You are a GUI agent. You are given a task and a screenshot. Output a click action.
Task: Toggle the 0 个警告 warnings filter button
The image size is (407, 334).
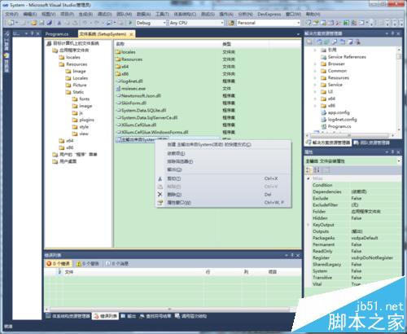click(x=88, y=263)
